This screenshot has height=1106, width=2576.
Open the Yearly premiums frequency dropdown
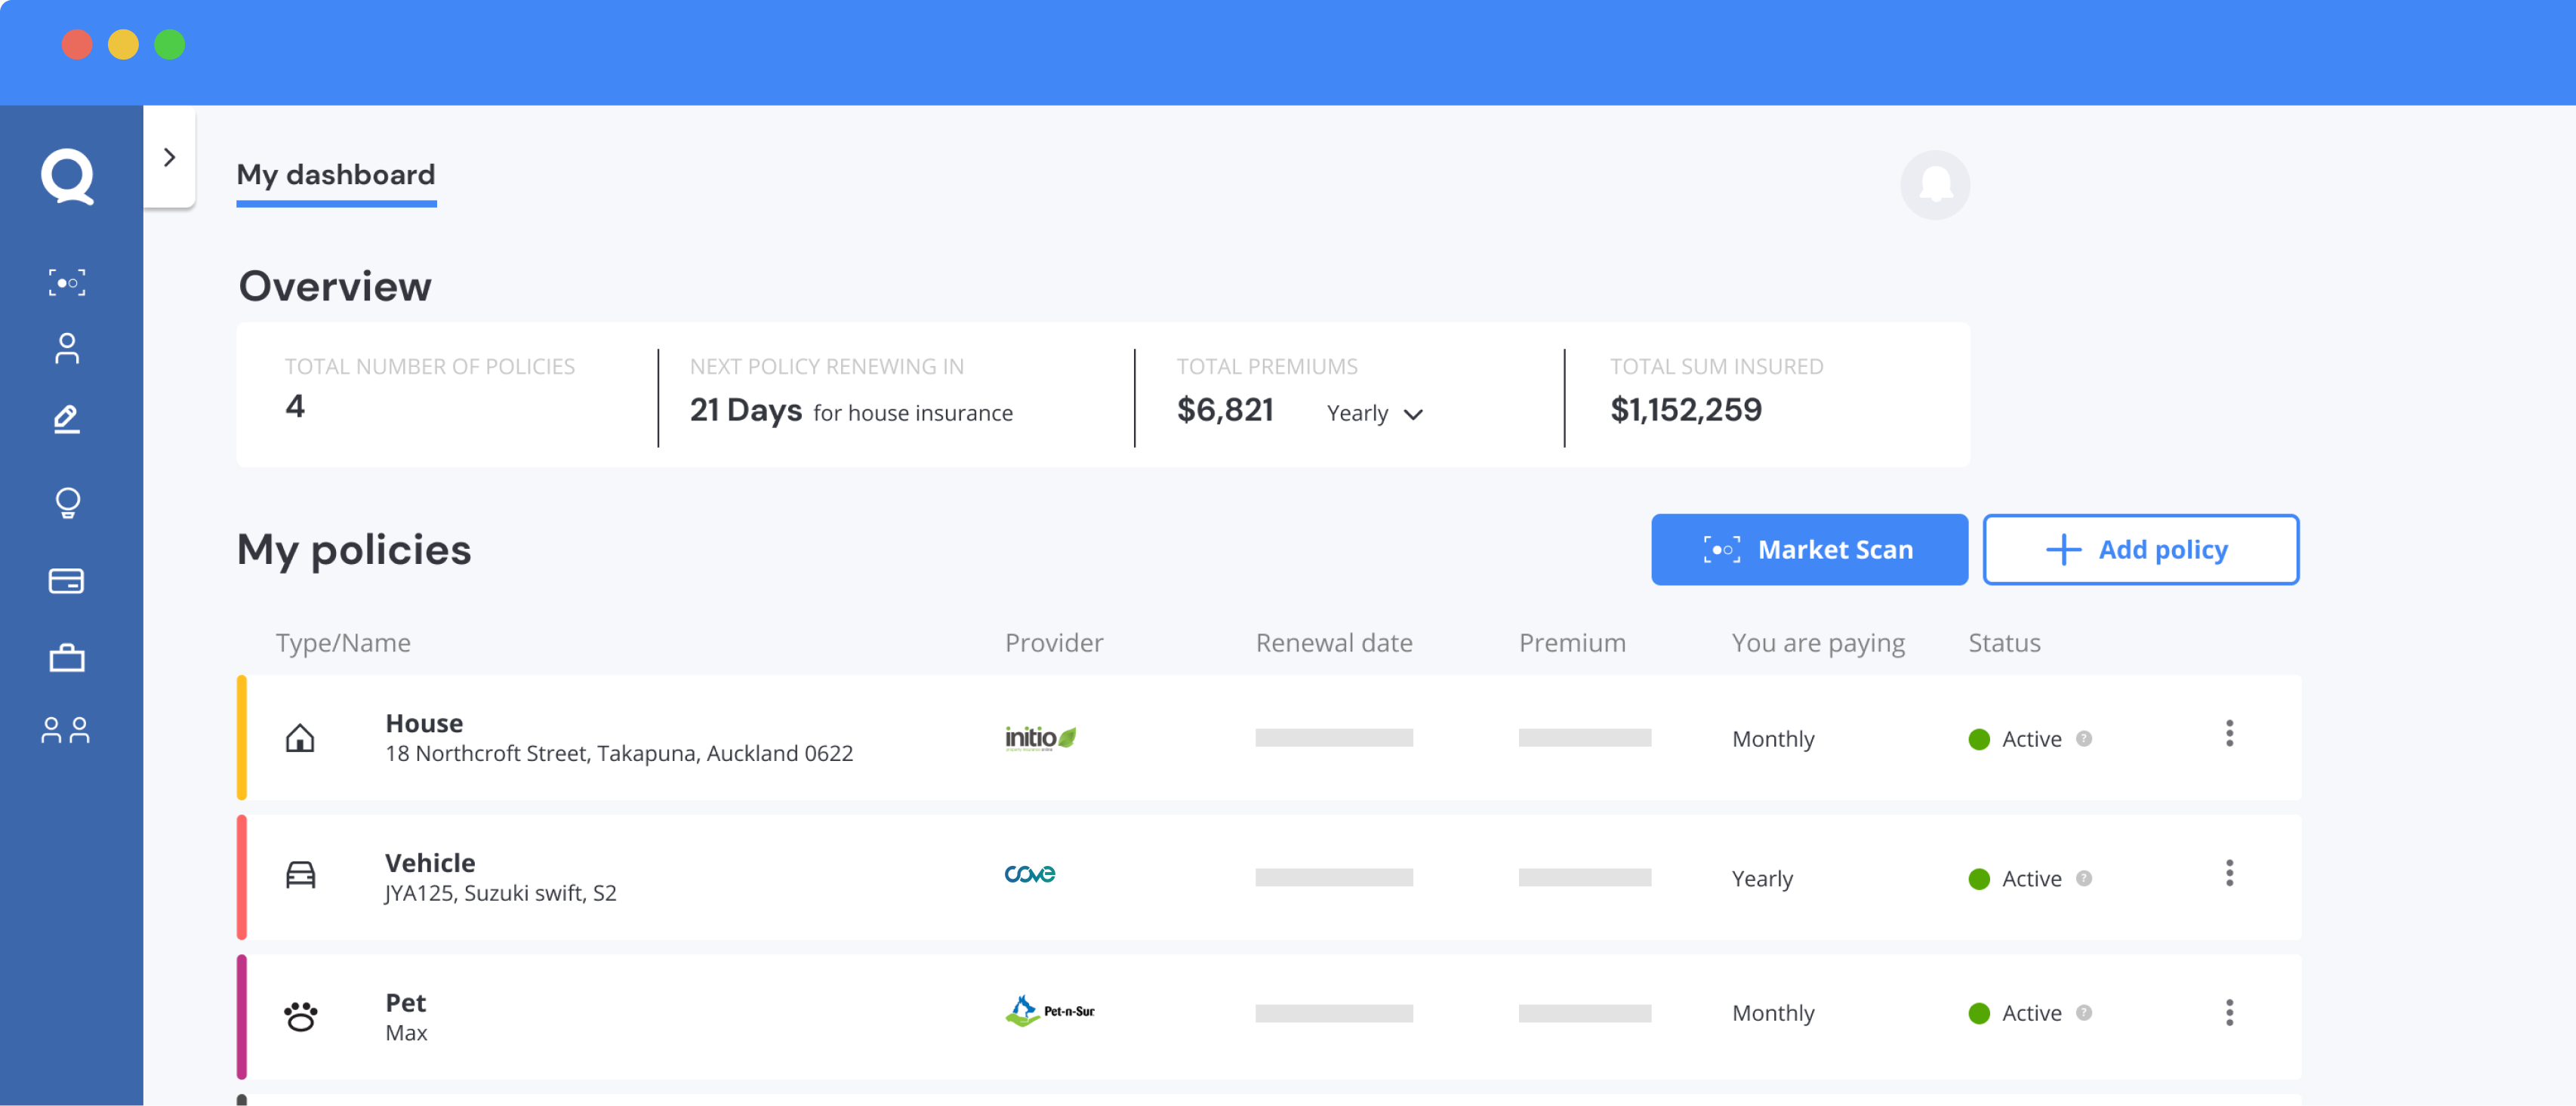1375,413
